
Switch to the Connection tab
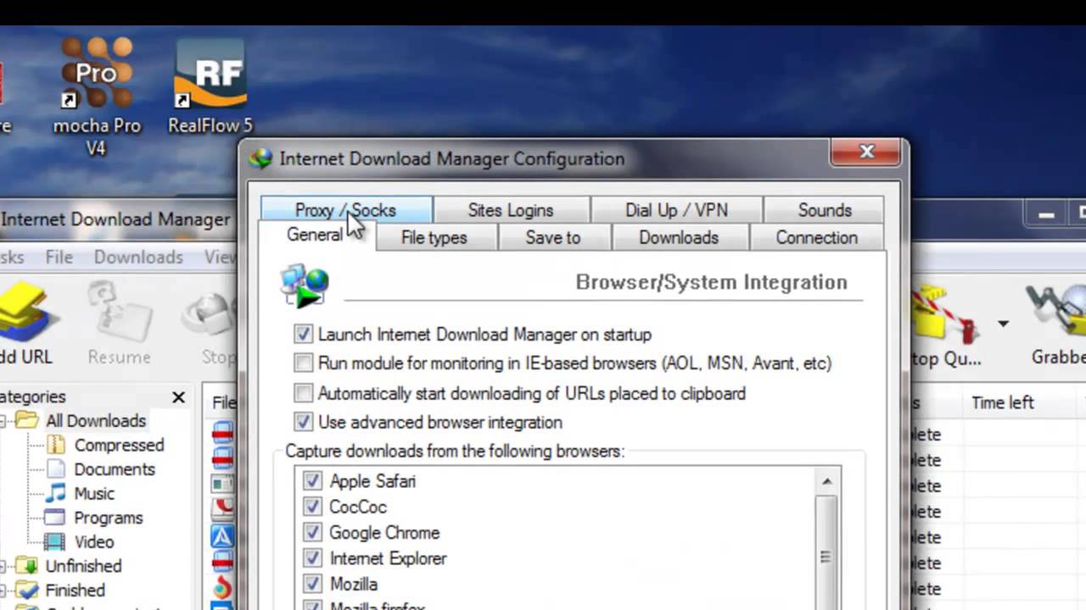coord(817,238)
